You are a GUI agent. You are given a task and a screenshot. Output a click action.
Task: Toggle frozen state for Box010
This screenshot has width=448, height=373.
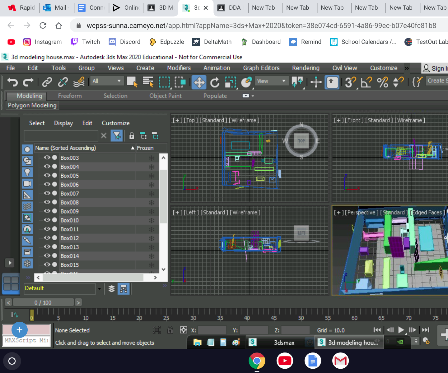[x=151, y=220]
